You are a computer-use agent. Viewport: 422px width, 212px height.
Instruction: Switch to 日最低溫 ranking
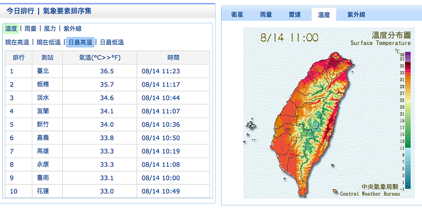pos(111,42)
